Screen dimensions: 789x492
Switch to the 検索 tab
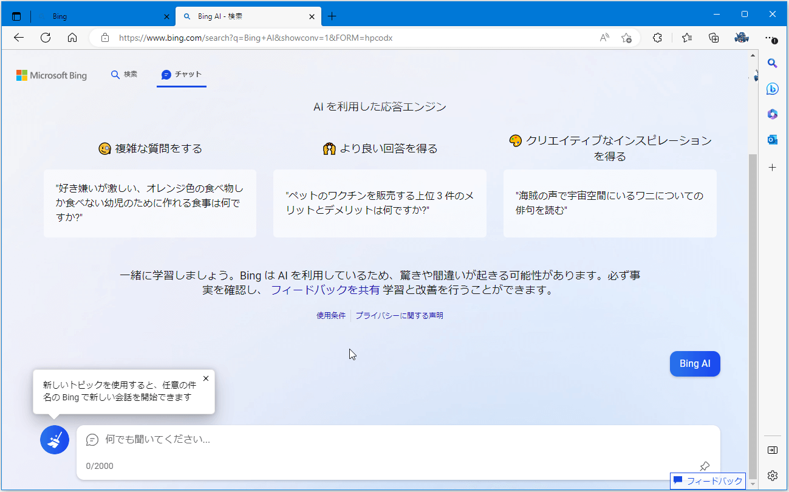click(x=124, y=75)
